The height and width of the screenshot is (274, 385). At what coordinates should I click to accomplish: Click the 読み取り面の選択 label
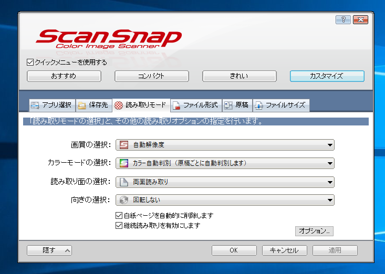[x=81, y=182]
